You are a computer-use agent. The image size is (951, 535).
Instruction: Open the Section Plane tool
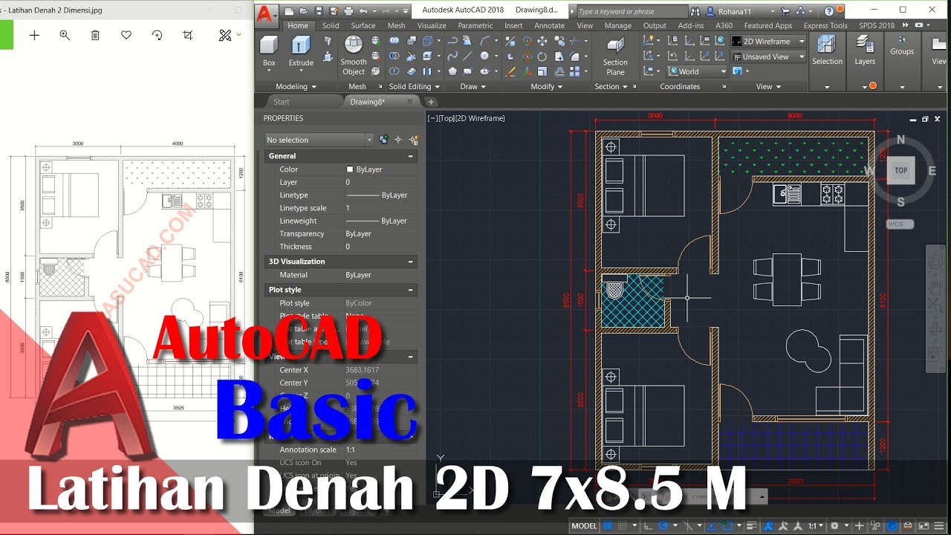tap(615, 56)
